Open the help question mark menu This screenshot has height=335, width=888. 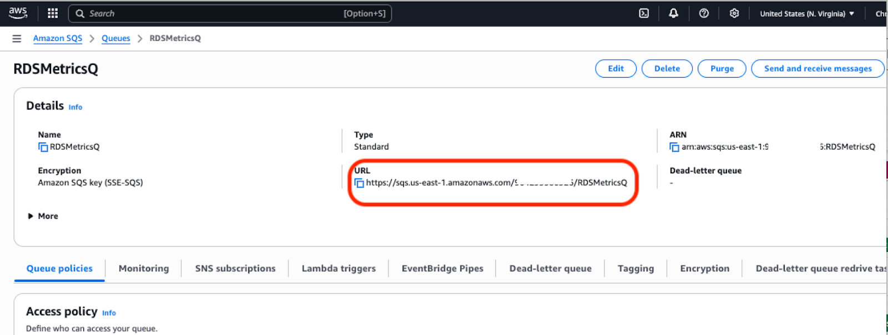(x=704, y=13)
